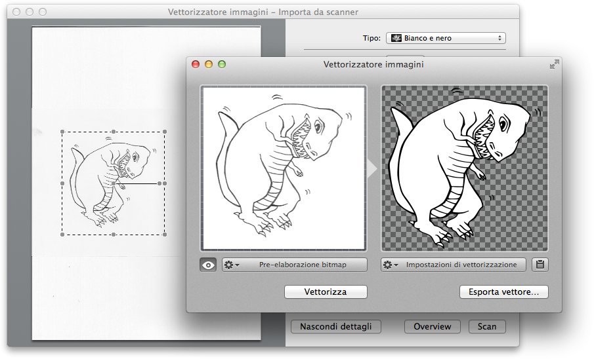This screenshot has width=594, height=359.
Task: Click Nascondi dettagli button
Action: click(335, 326)
